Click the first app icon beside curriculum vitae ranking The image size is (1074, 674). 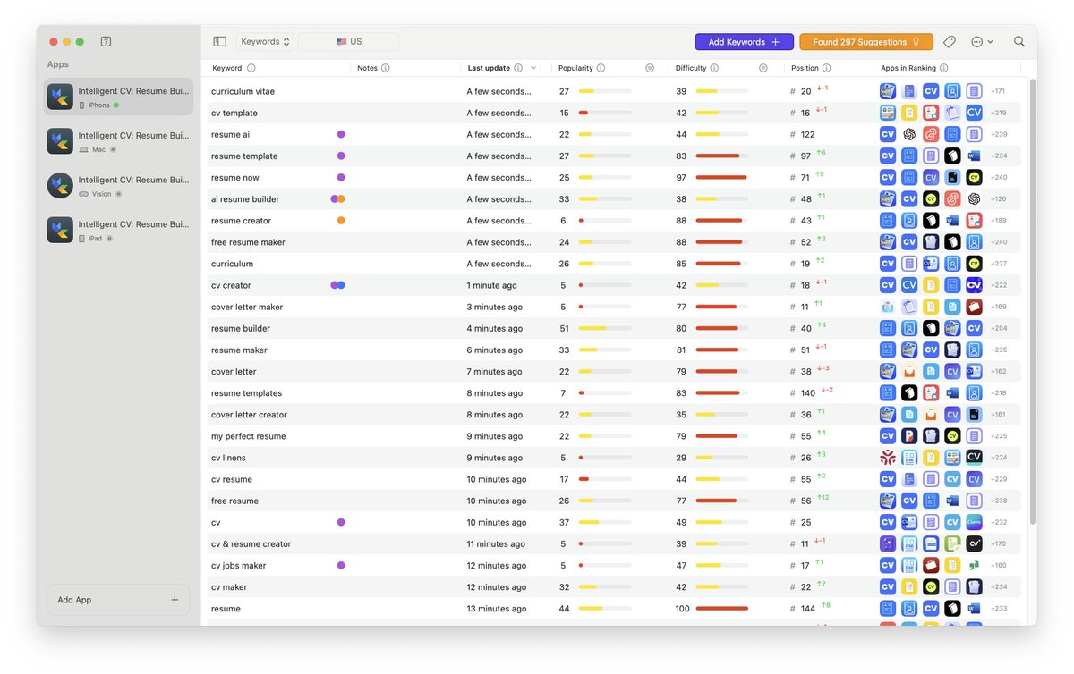[x=887, y=90]
